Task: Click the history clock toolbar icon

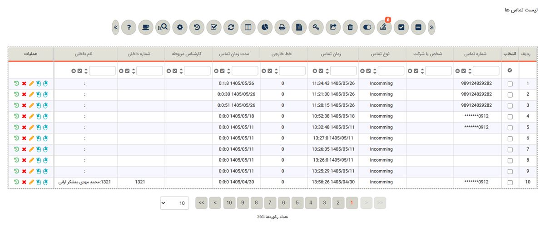Action: pos(197,27)
